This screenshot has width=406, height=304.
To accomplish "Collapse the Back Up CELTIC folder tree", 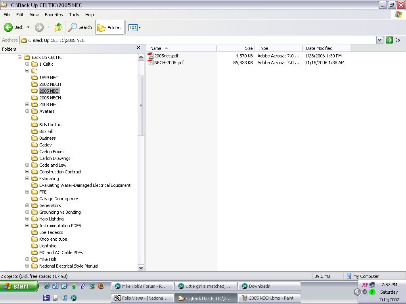I will (19, 57).
